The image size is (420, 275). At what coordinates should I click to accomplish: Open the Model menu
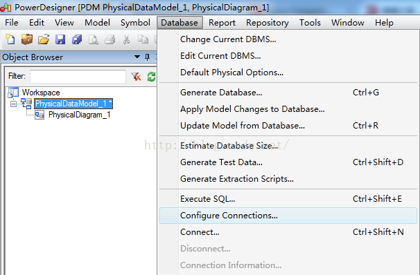point(97,23)
